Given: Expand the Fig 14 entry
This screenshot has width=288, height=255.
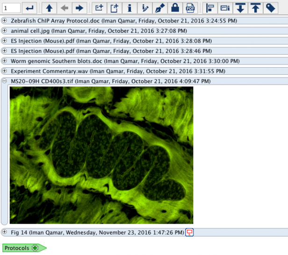Looking at the screenshot, I should tap(4, 232).
